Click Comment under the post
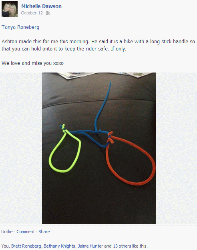 26,232
